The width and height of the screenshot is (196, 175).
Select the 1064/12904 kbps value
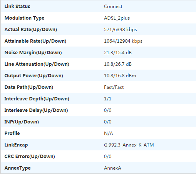coord(123,41)
